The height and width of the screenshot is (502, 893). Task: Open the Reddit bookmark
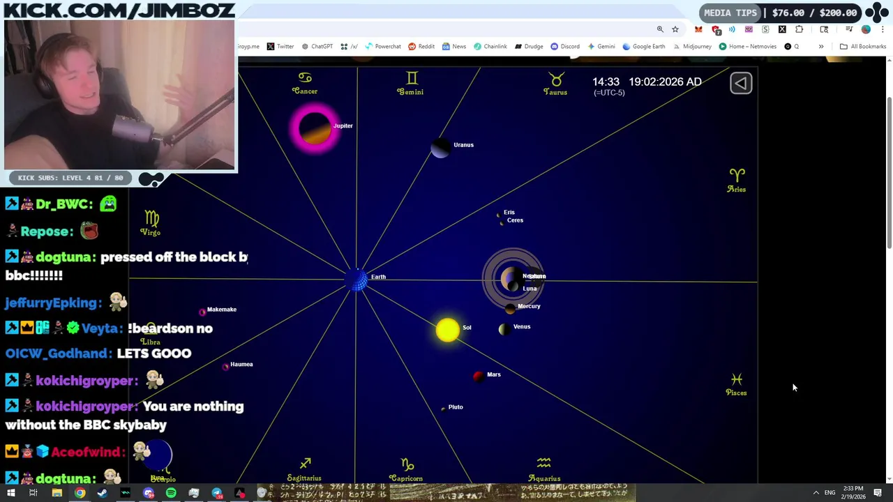421,47
